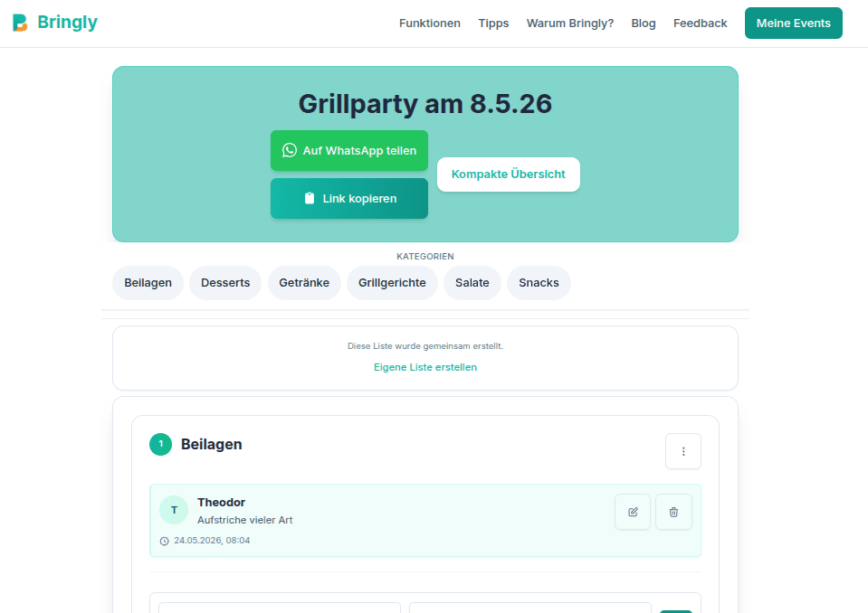Select the Getränke category chip

(x=304, y=282)
